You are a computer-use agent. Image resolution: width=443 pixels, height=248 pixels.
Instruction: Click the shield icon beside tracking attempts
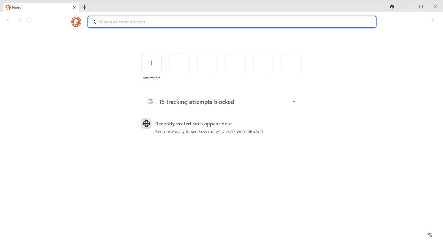(151, 102)
